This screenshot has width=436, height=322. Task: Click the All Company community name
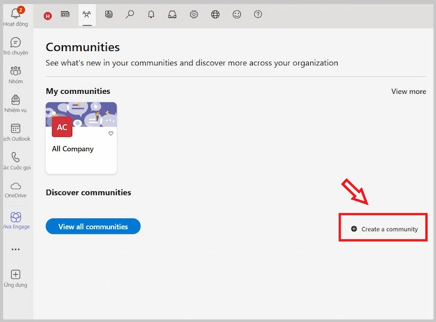point(73,149)
